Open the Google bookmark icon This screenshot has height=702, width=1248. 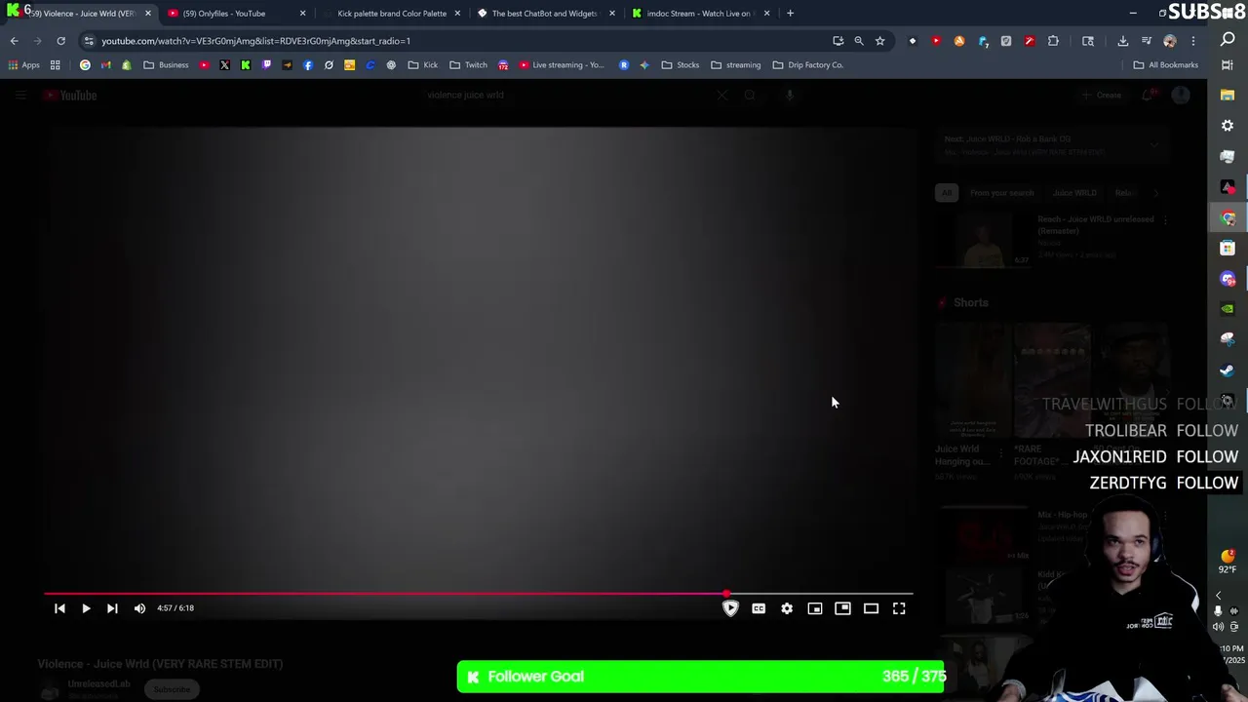click(x=85, y=65)
